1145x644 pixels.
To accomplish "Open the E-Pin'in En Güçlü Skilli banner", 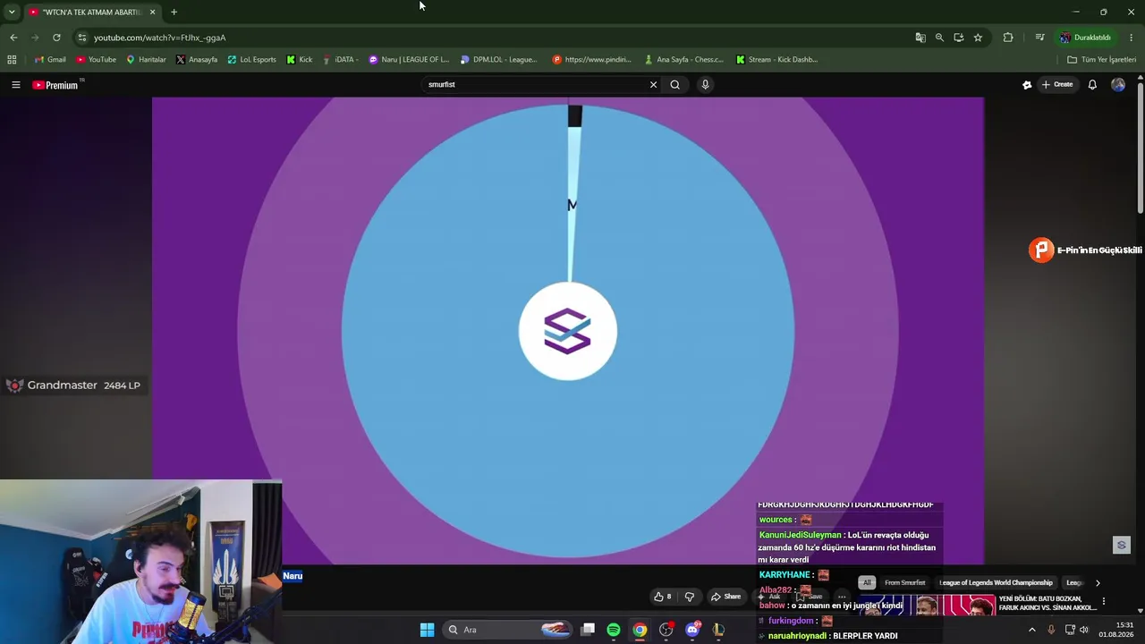I will [1086, 250].
